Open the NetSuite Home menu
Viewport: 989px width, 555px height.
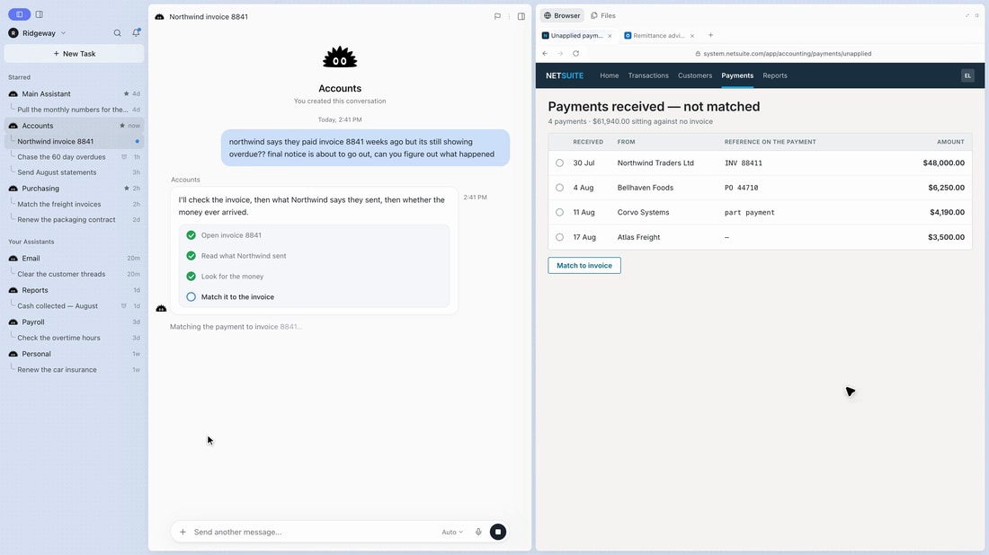point(610,75)
